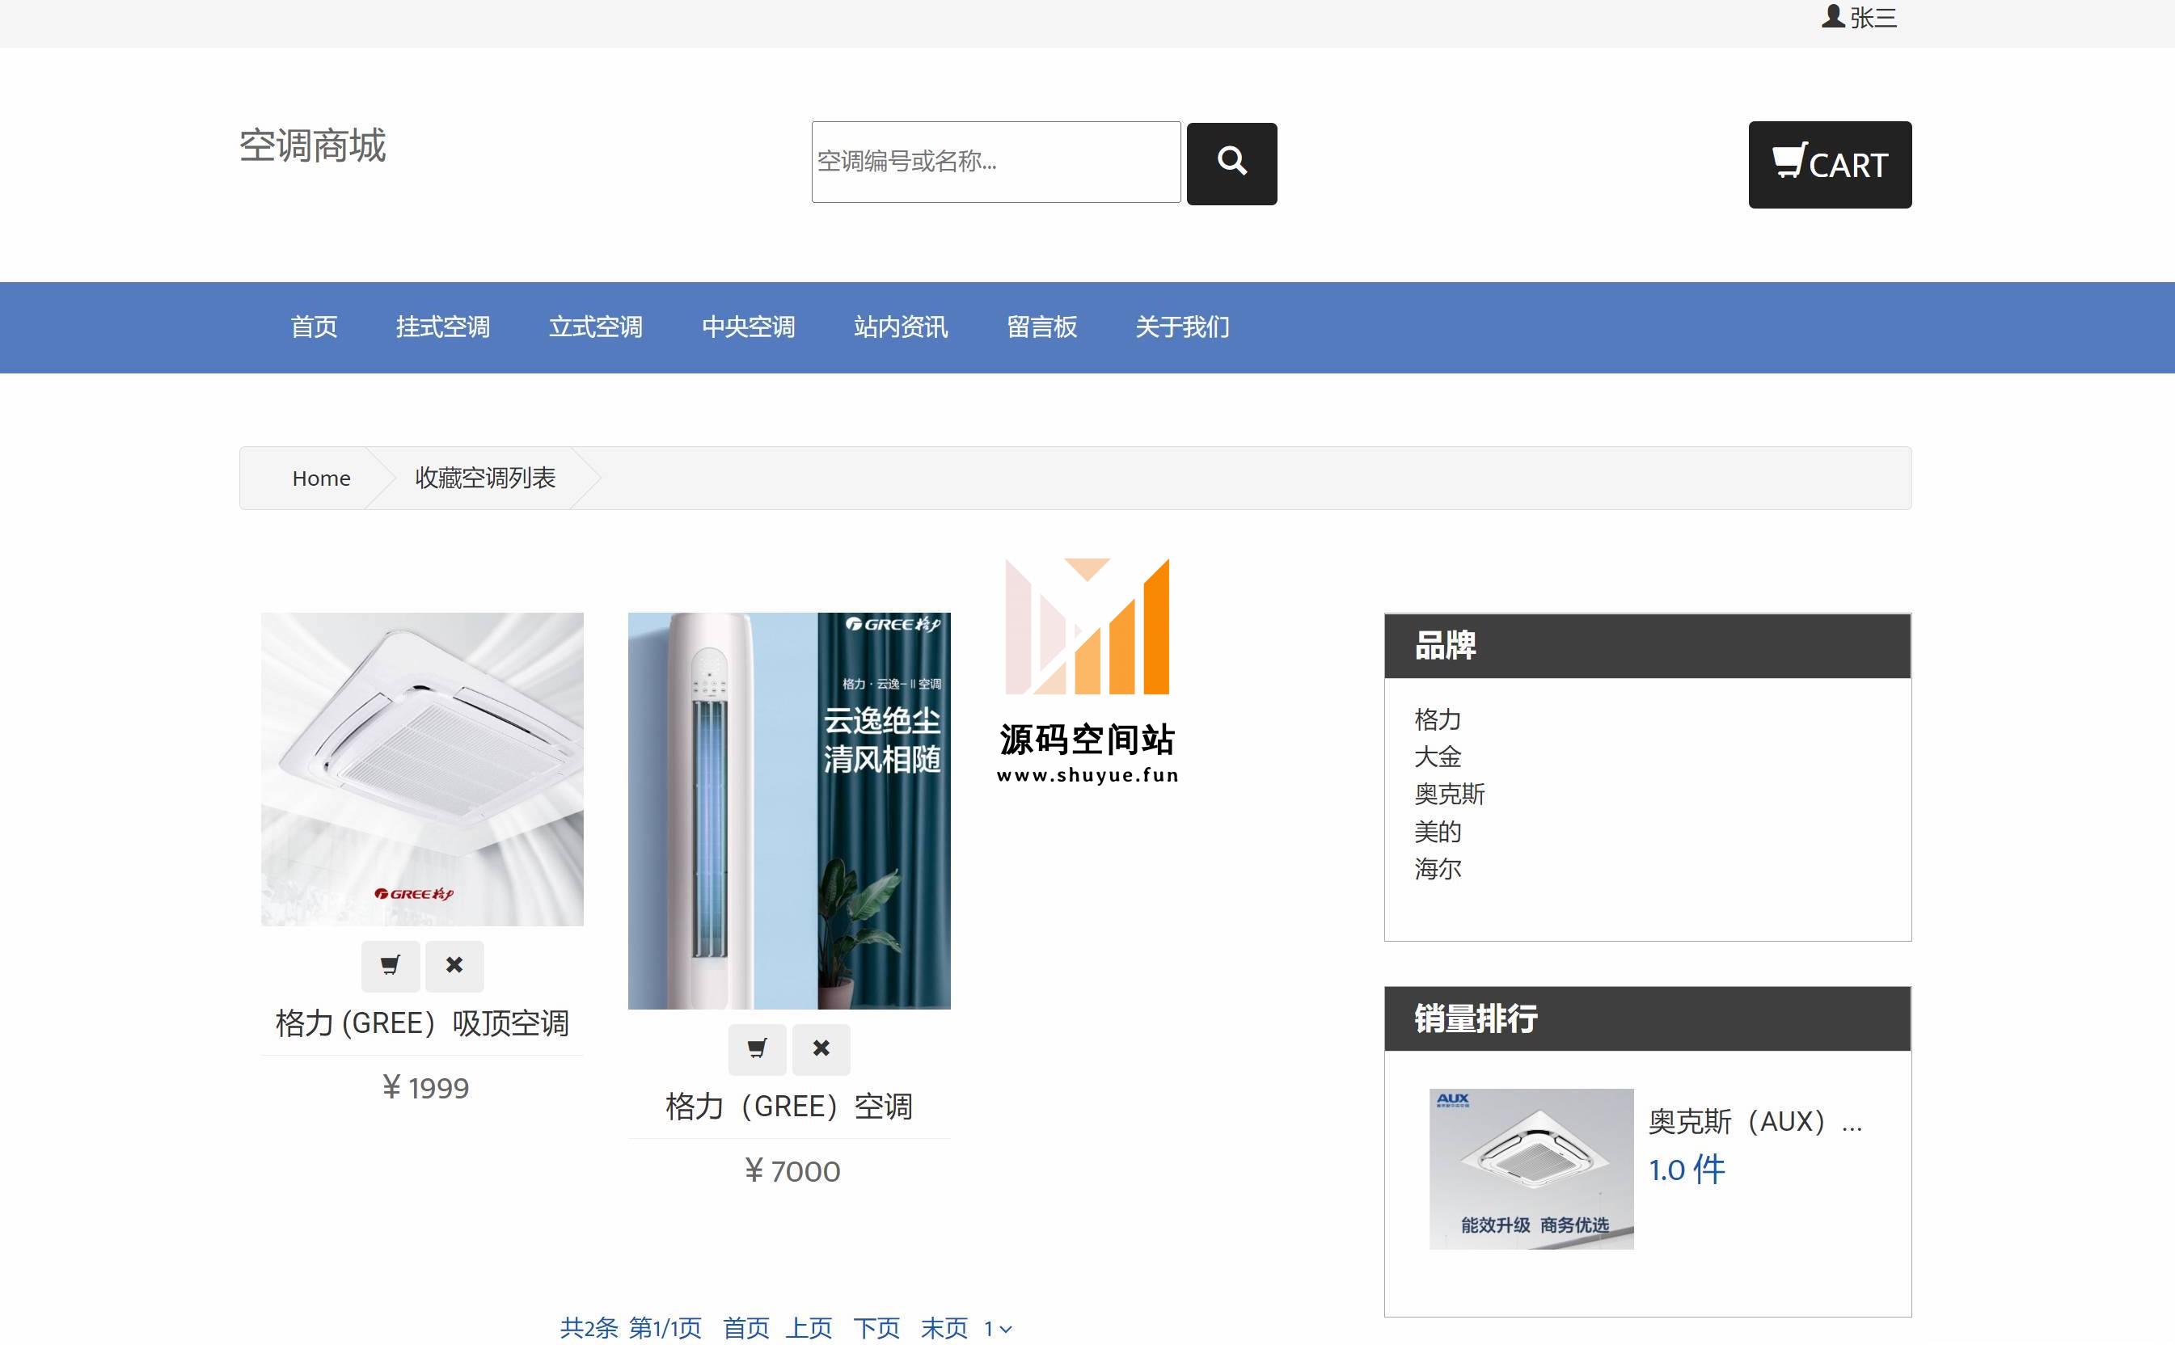
Task: Open the 挂式空调 category
Action: coord(443,327)
